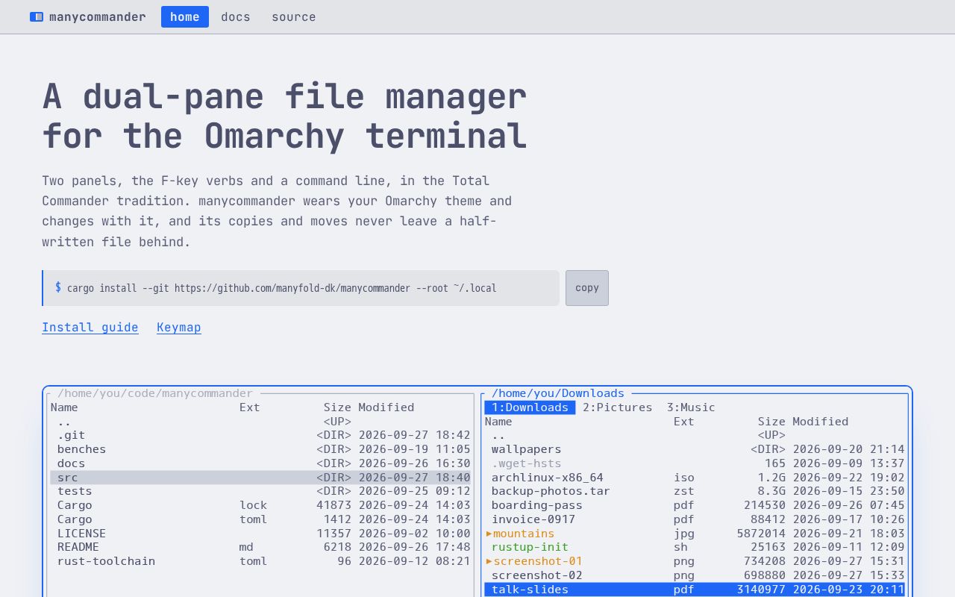This screenshot has width=955, height=597.
Task: Select the screenshot-02 png file
Action: click(x=695, y=575)
